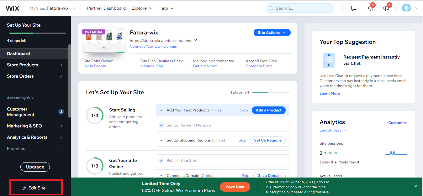Screen dimensions: 423x196
Task: Click the Set Up Payment Methods checkmark
Action: (161, 125)
